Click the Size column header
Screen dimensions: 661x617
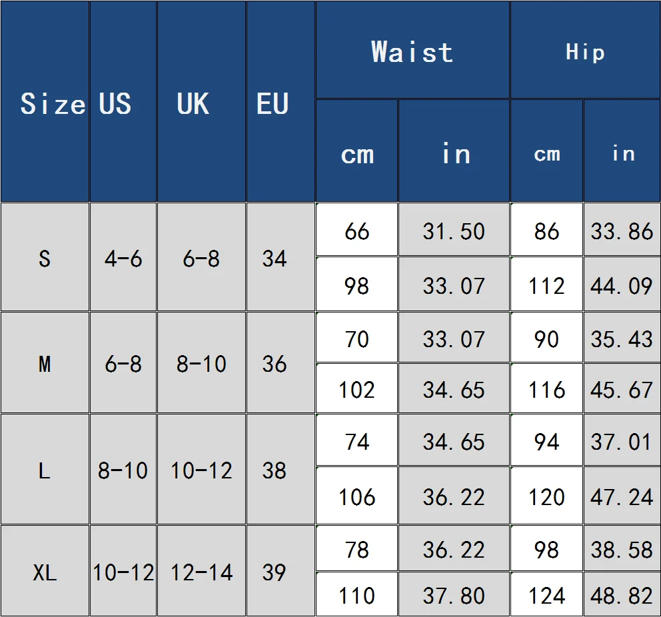pos(45,101)
